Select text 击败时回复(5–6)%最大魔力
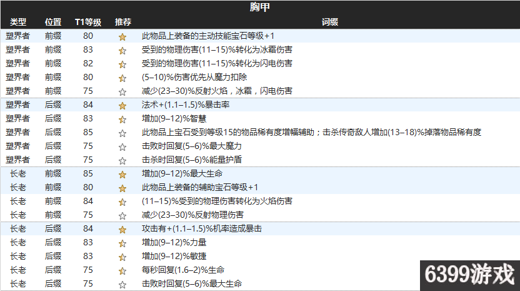Viewport: 520px width, 291px height. (x=192, y=146)
